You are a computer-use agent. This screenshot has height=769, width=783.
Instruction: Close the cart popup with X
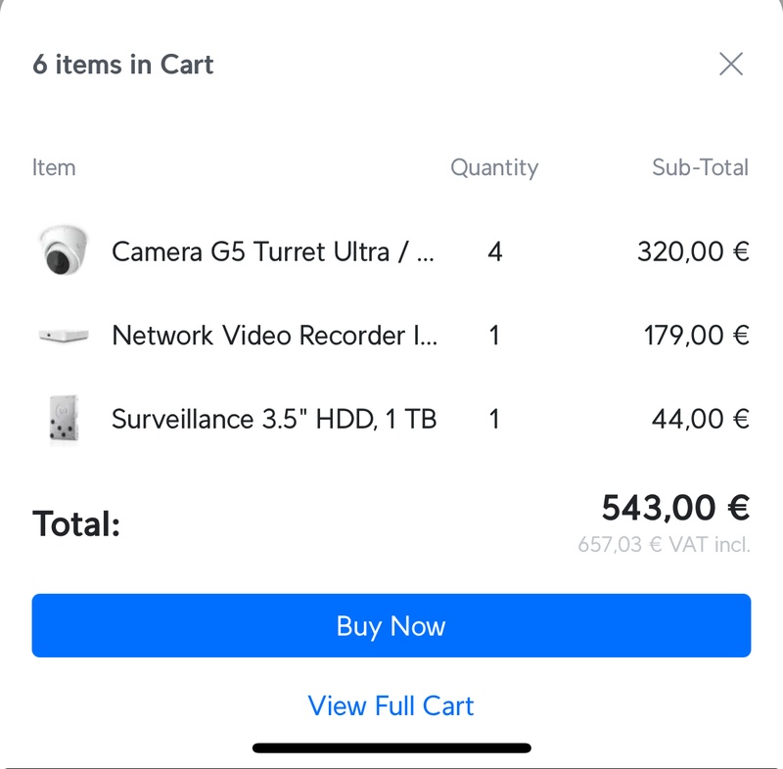[731, 65]
